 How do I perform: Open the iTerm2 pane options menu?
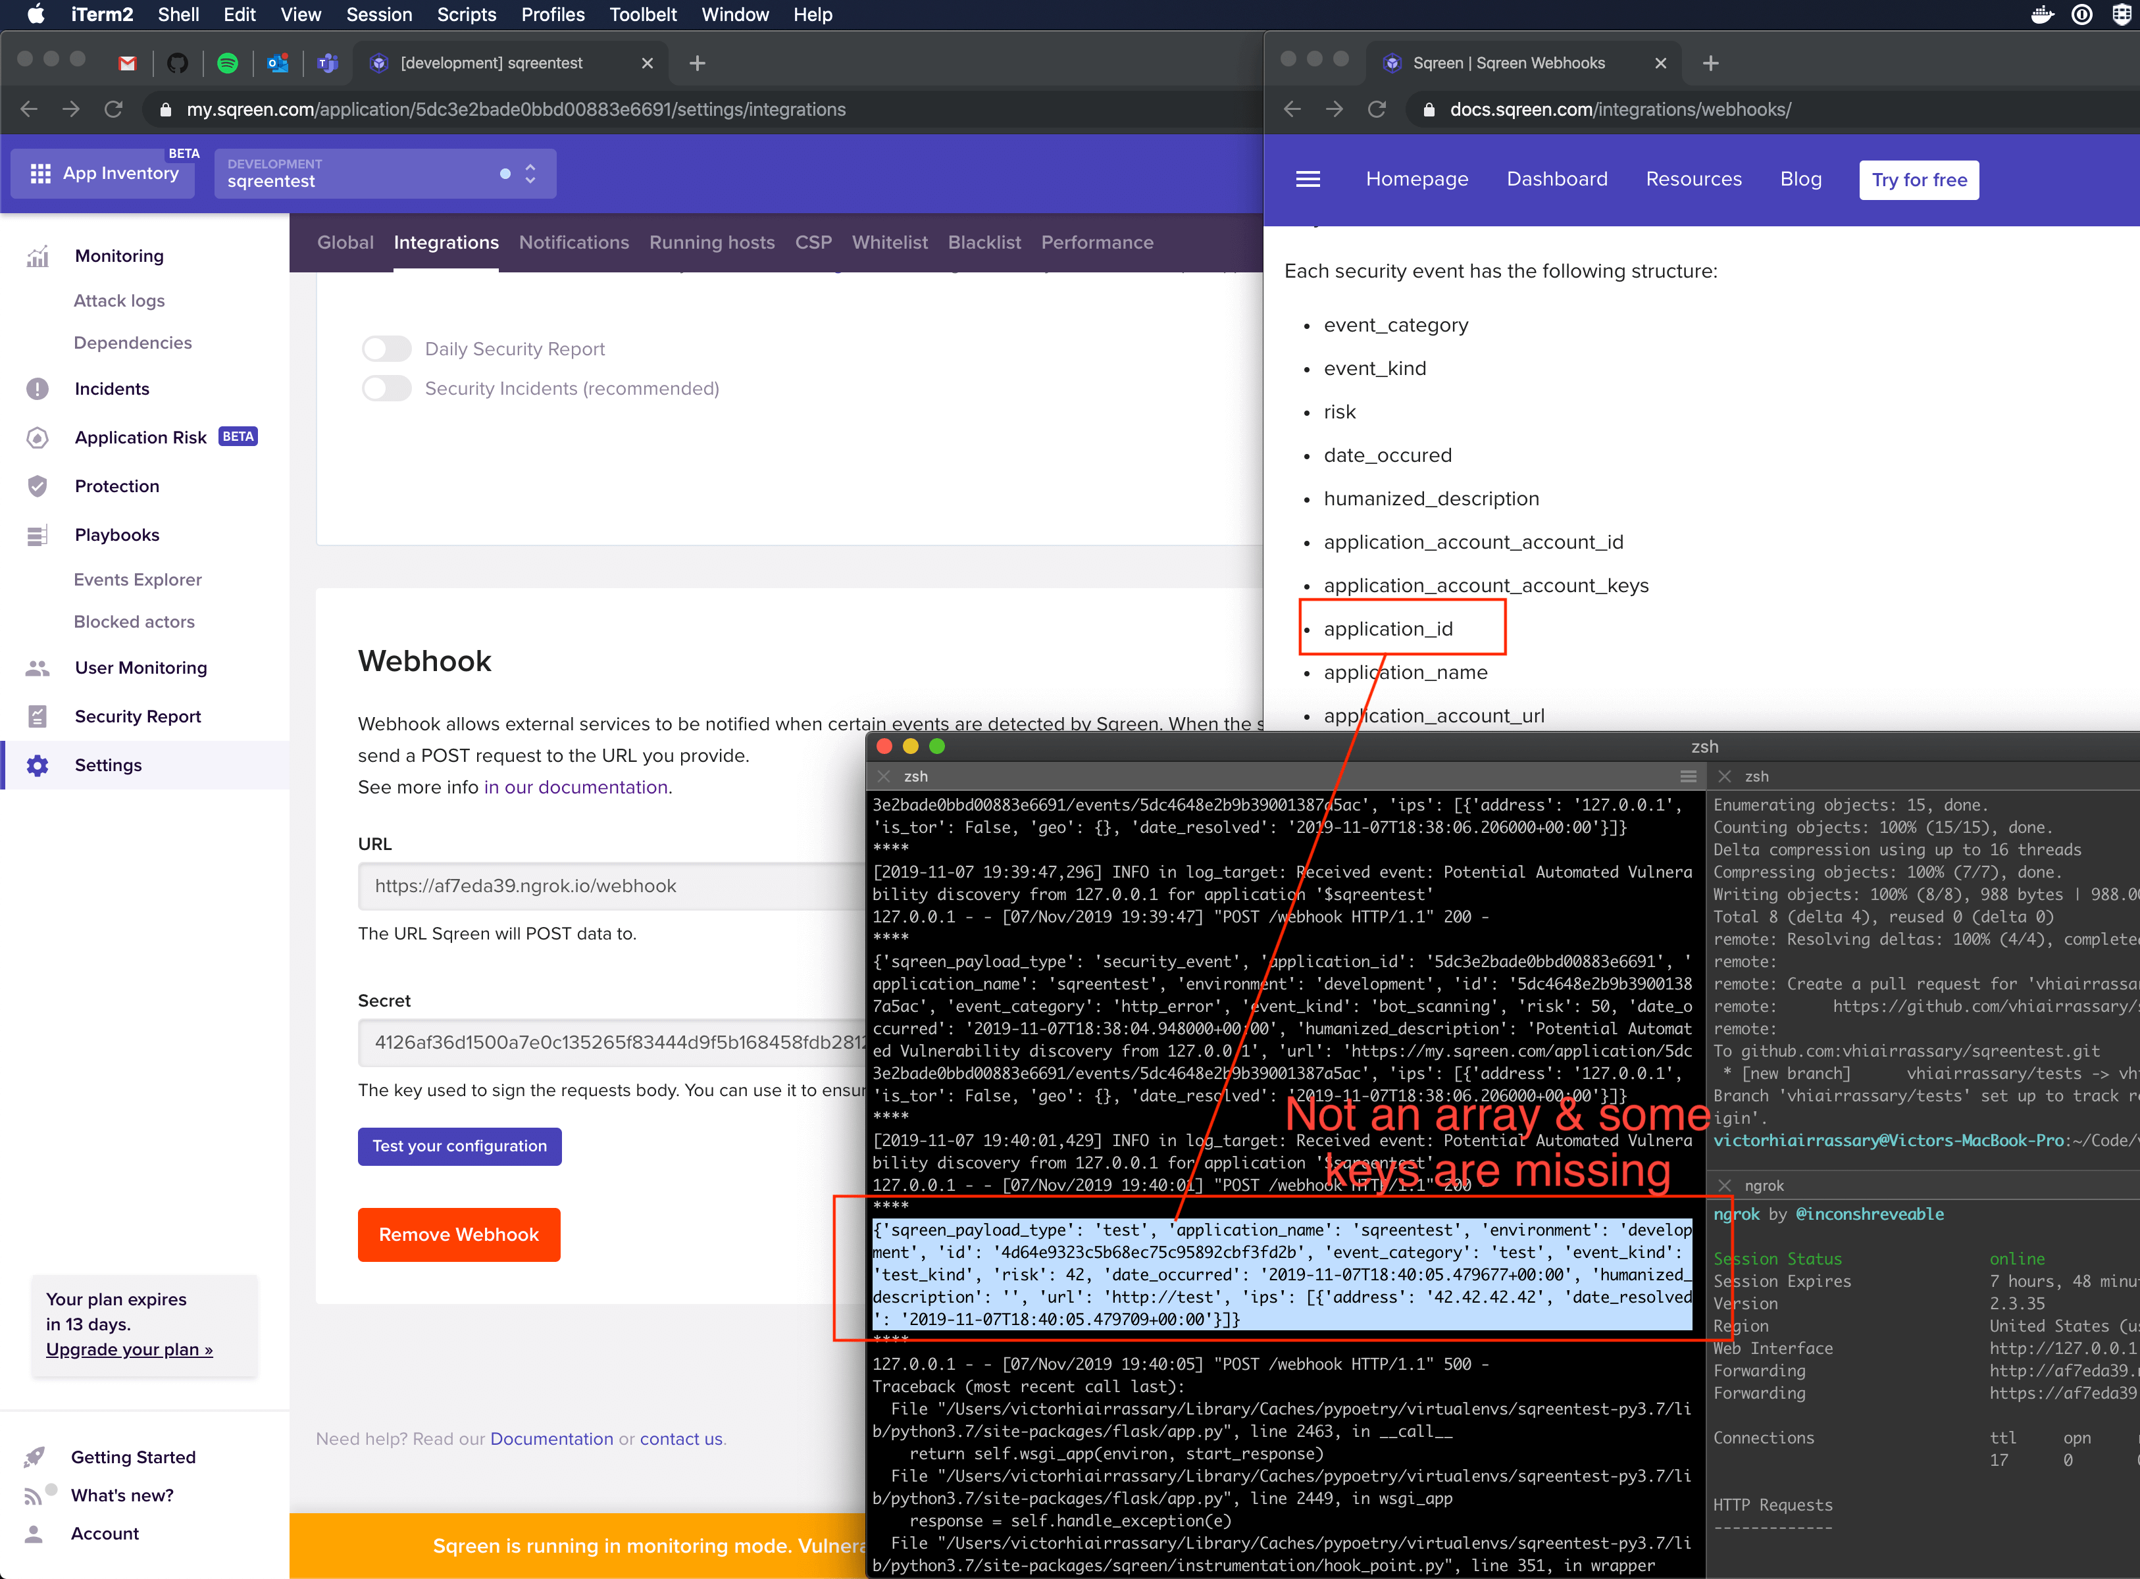tap(1688, 776)
